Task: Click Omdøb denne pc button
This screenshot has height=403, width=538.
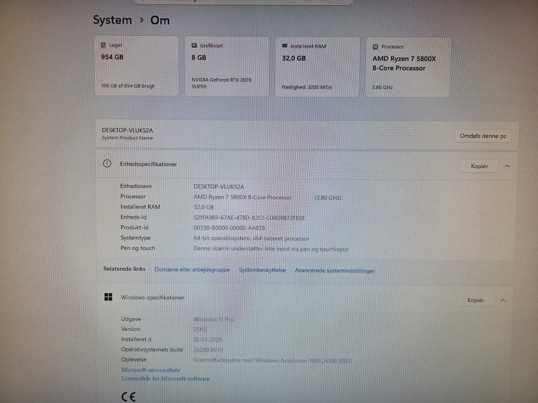Action: (x=483, y=136)
